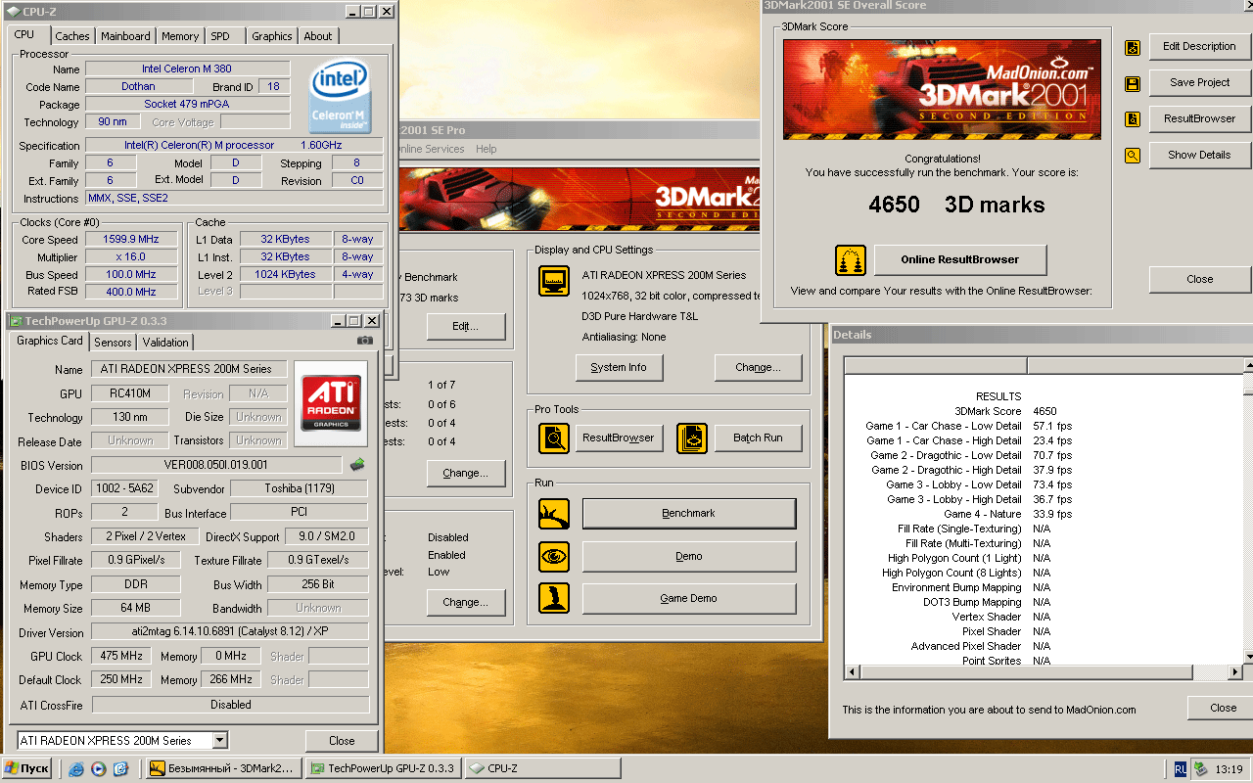Click the Save Project button

[1199, 82]
